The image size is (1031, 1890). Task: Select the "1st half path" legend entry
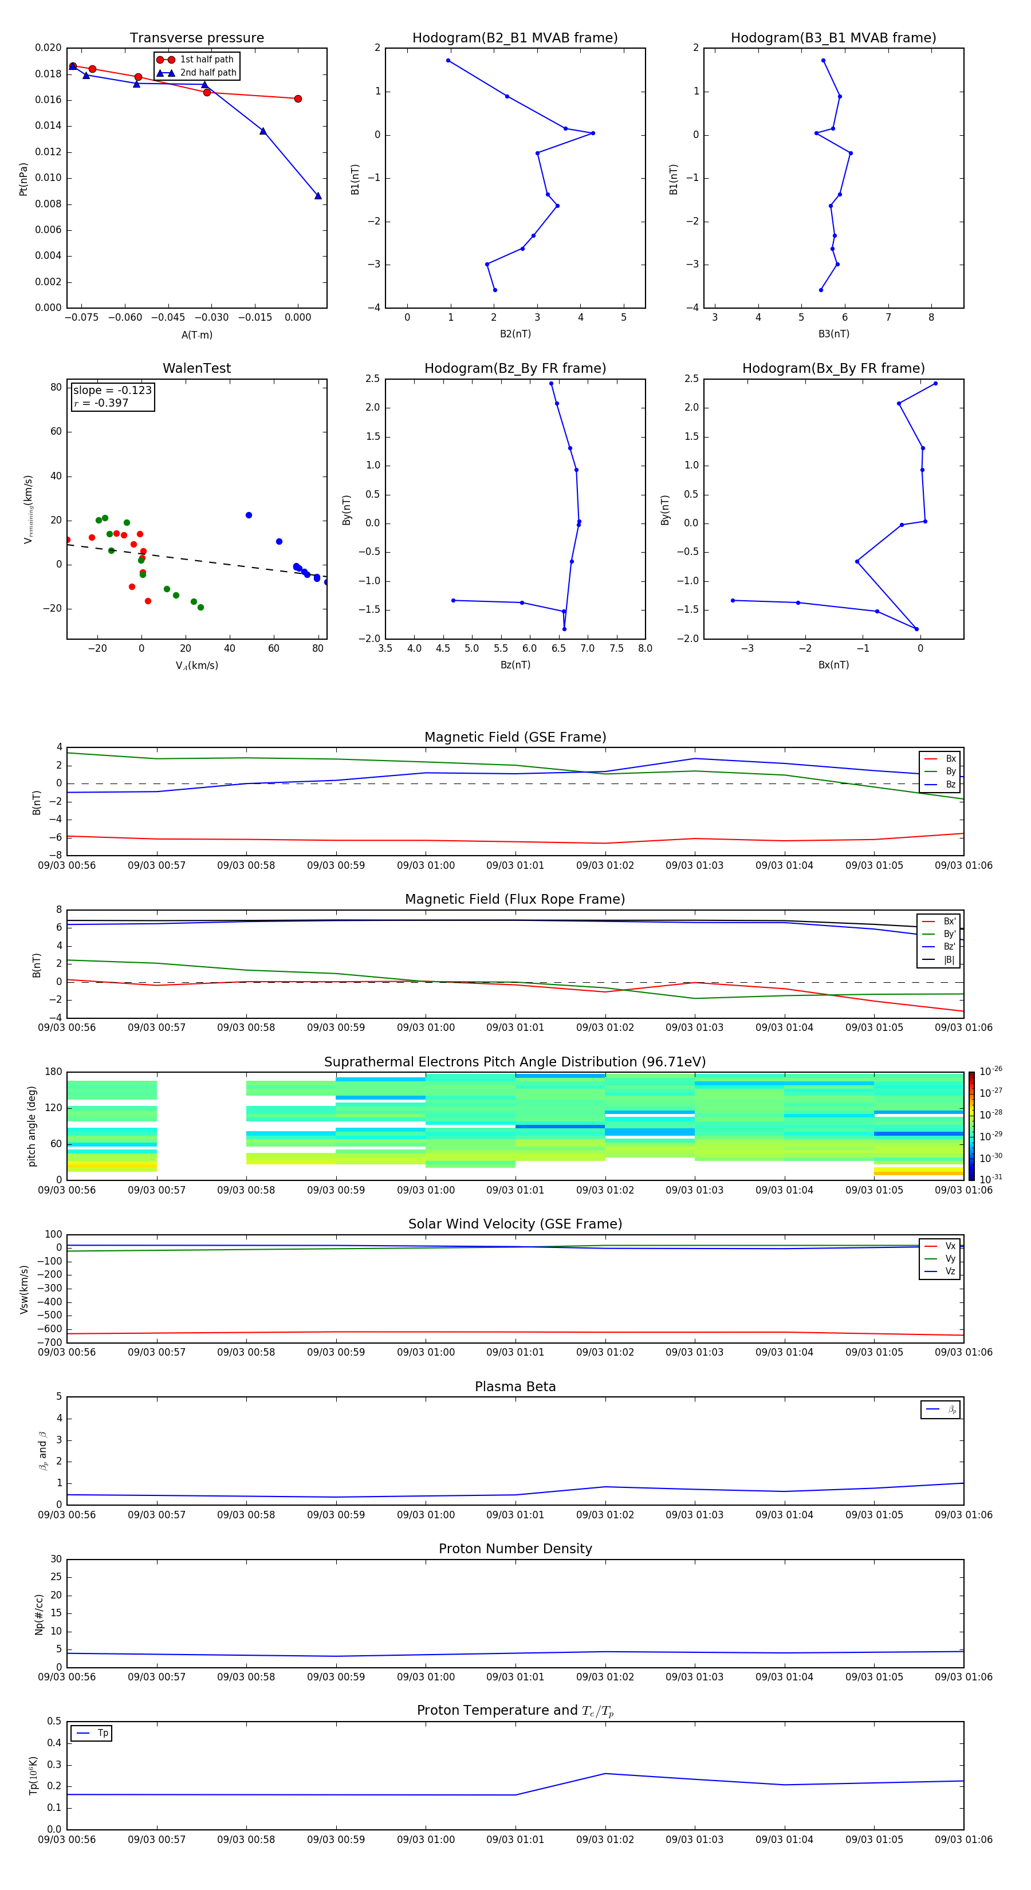196,60
